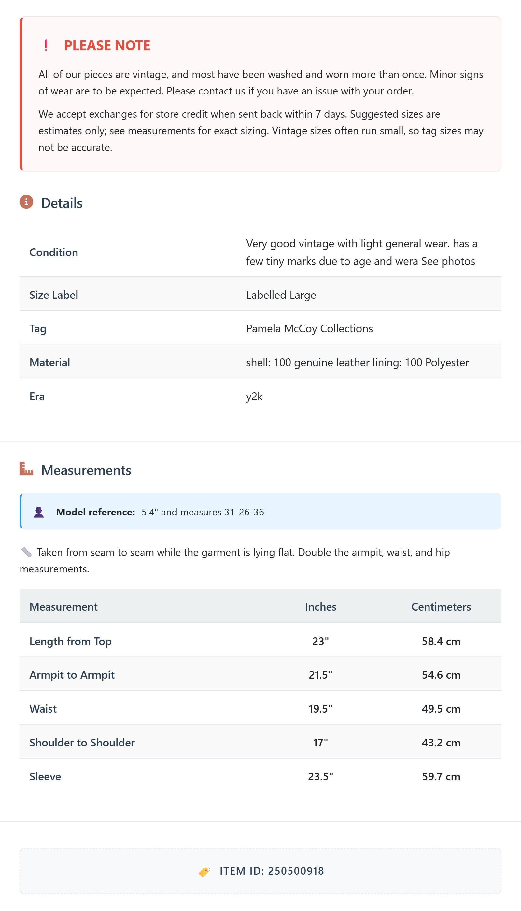Click the Shoulder to Shoulder row label
This screenshot has height=911, width=521.
pyautogui.click(x=82, y=743)
